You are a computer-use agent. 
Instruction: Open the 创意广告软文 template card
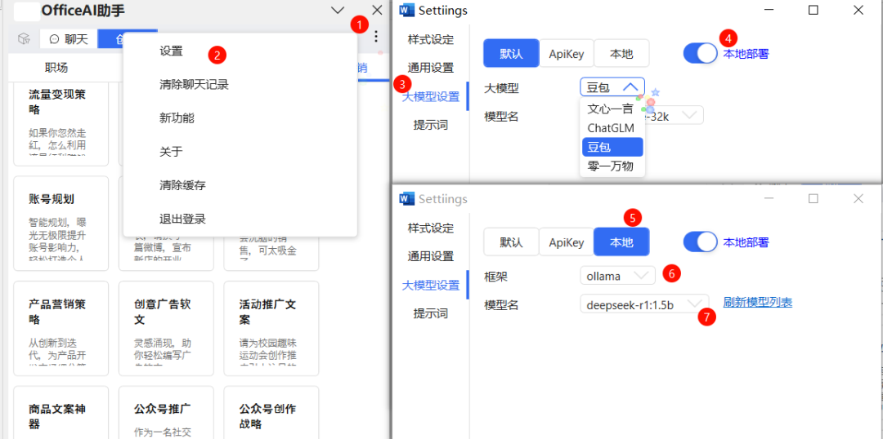pyautogui.click(x=166, y=328)
